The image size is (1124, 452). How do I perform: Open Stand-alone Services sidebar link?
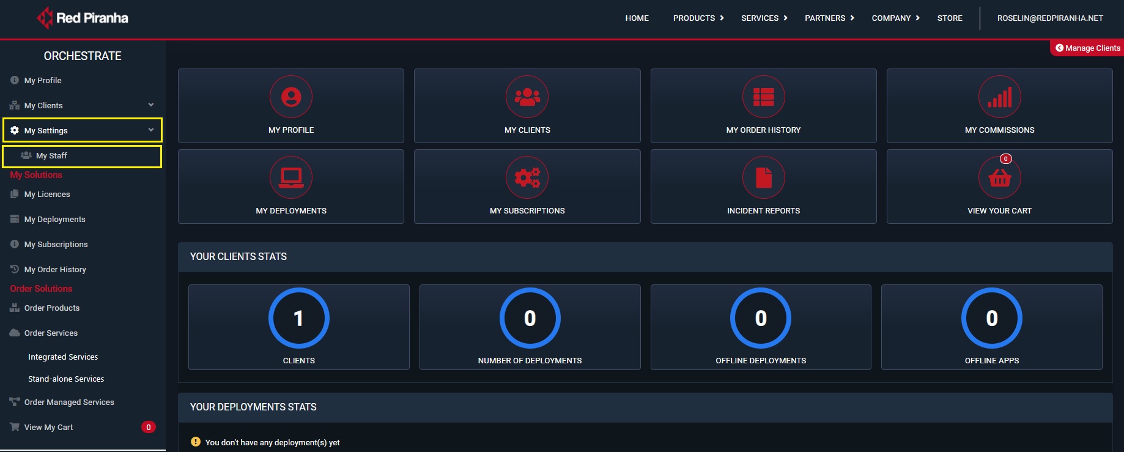(x=66, y=379)
